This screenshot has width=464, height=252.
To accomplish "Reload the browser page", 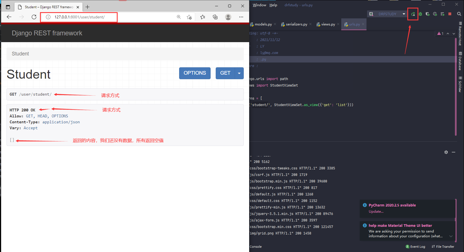I will click(34, 17).
